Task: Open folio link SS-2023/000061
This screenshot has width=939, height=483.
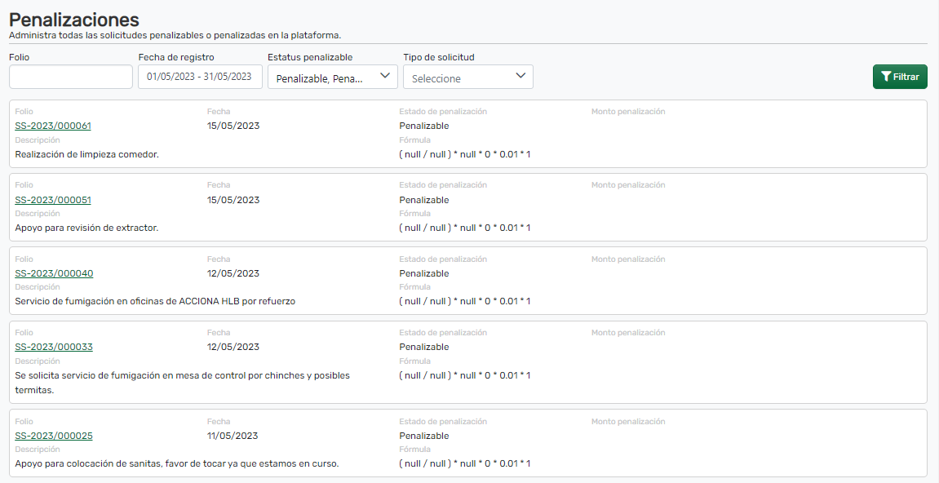Action: pyautogui.click(x=53, y=126)
